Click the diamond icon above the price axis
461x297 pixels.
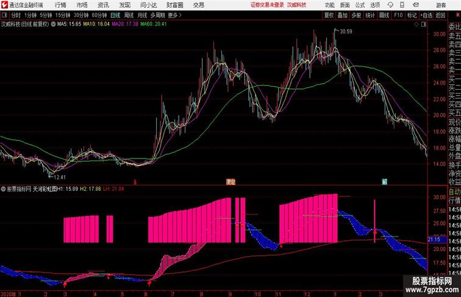[x=416, y=24]
